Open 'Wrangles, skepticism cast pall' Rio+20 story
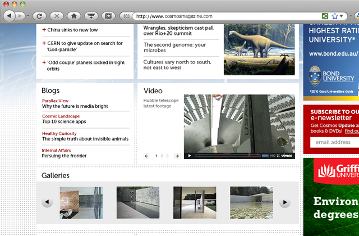Screen dimensions: 359x236 [178, 30]
